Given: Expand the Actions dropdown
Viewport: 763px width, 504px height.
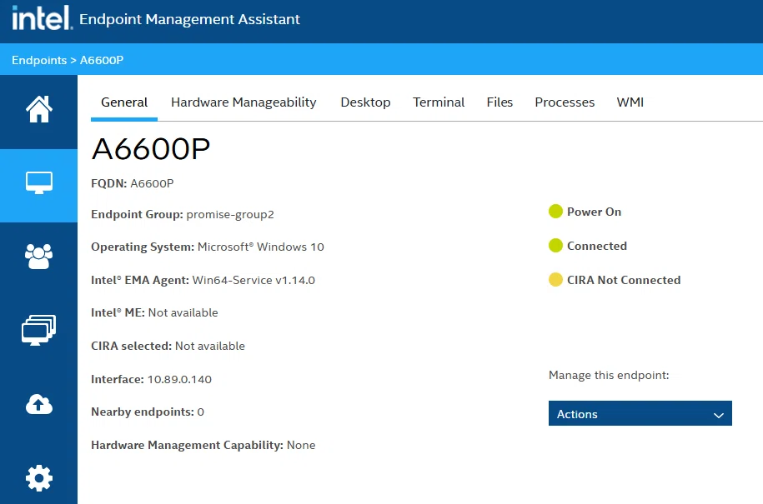Looking at the screenshot, I should point(640,413).
